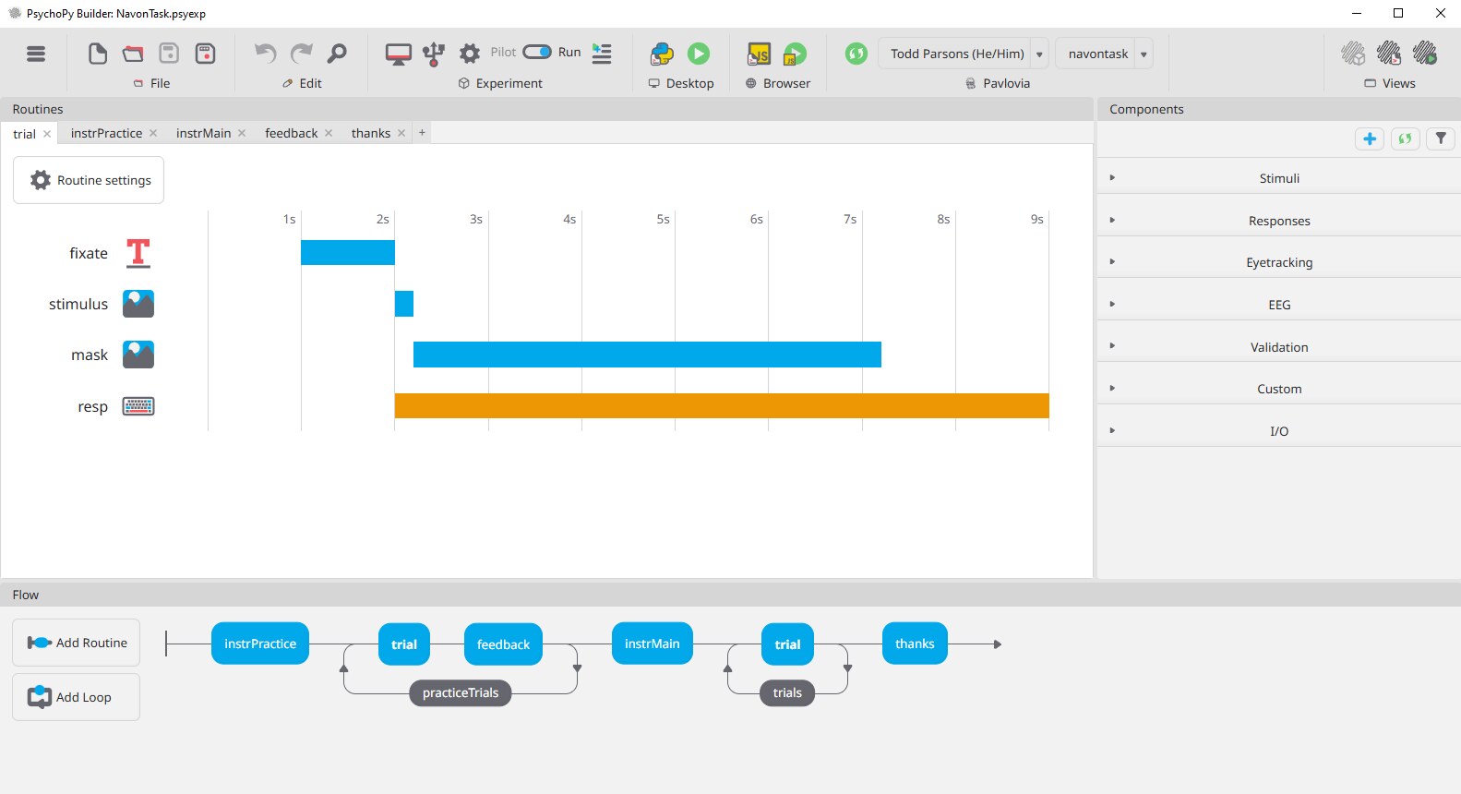This screenshot has width=1461, height=794.
Task: Redo the last action
Action: (301, 54)
